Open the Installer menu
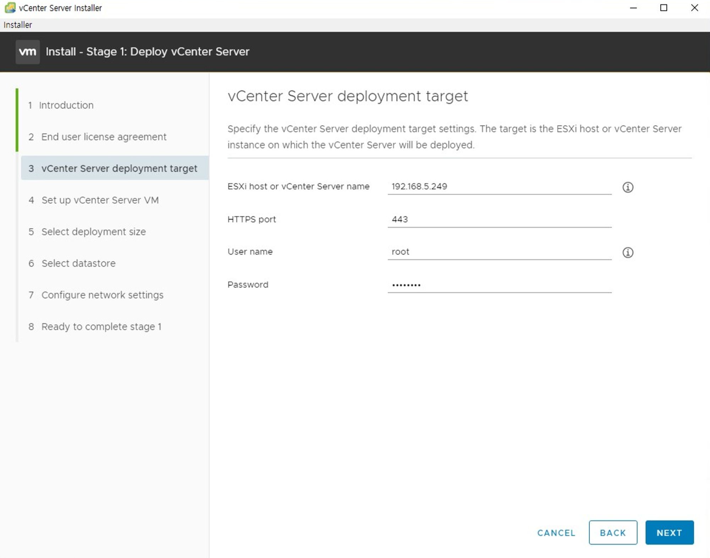The image size is (710, 558). [x=17, y=25]
